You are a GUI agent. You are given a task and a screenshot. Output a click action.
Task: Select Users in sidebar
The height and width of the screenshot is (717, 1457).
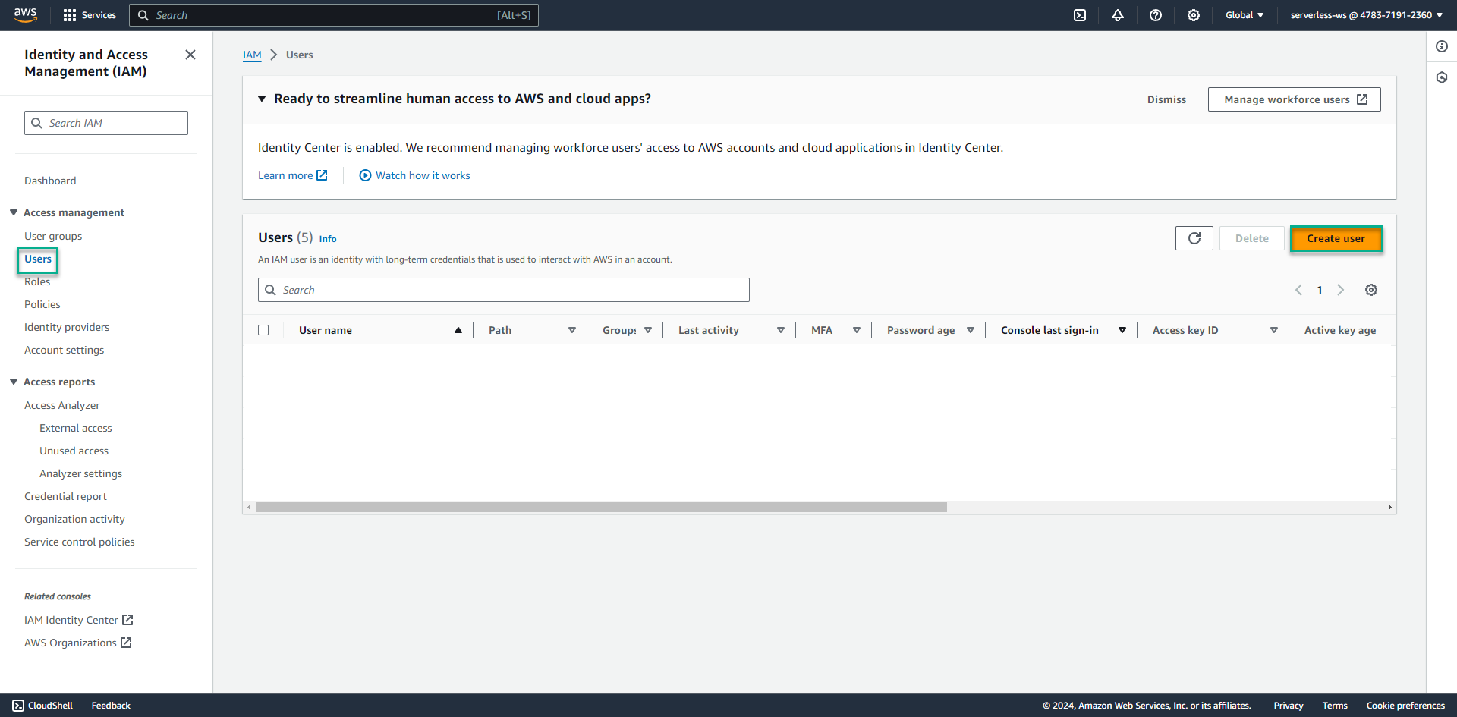[x=38, y=259]
